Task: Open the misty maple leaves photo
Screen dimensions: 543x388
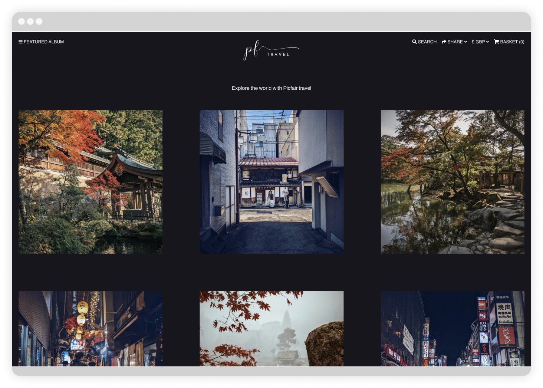Action: (271, 329)
